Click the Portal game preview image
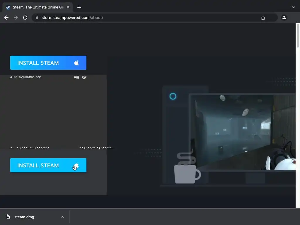Screen dimensions: 300x225 point(243,132)
